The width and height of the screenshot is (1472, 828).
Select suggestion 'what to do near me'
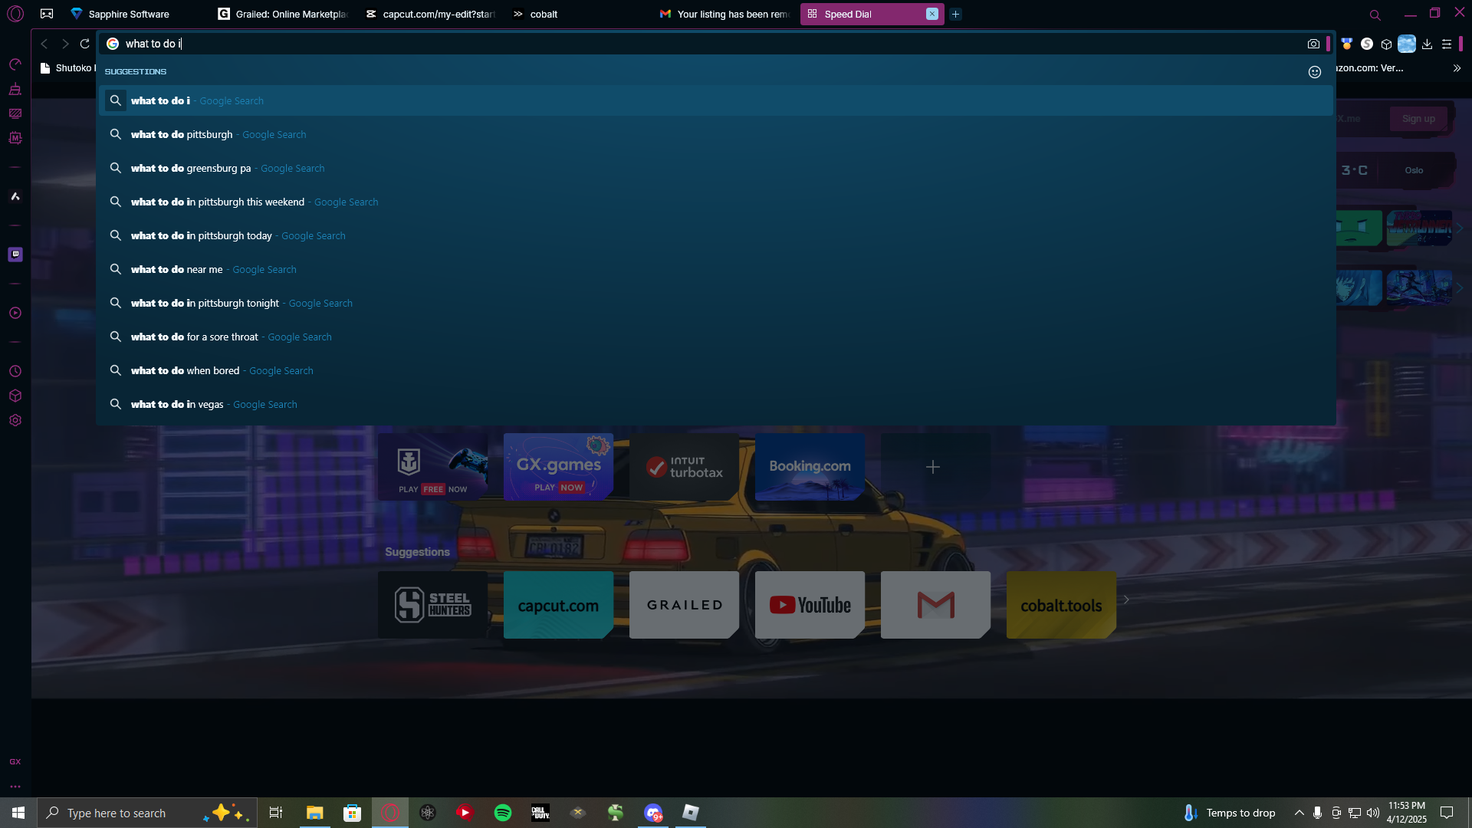[715, 269]
